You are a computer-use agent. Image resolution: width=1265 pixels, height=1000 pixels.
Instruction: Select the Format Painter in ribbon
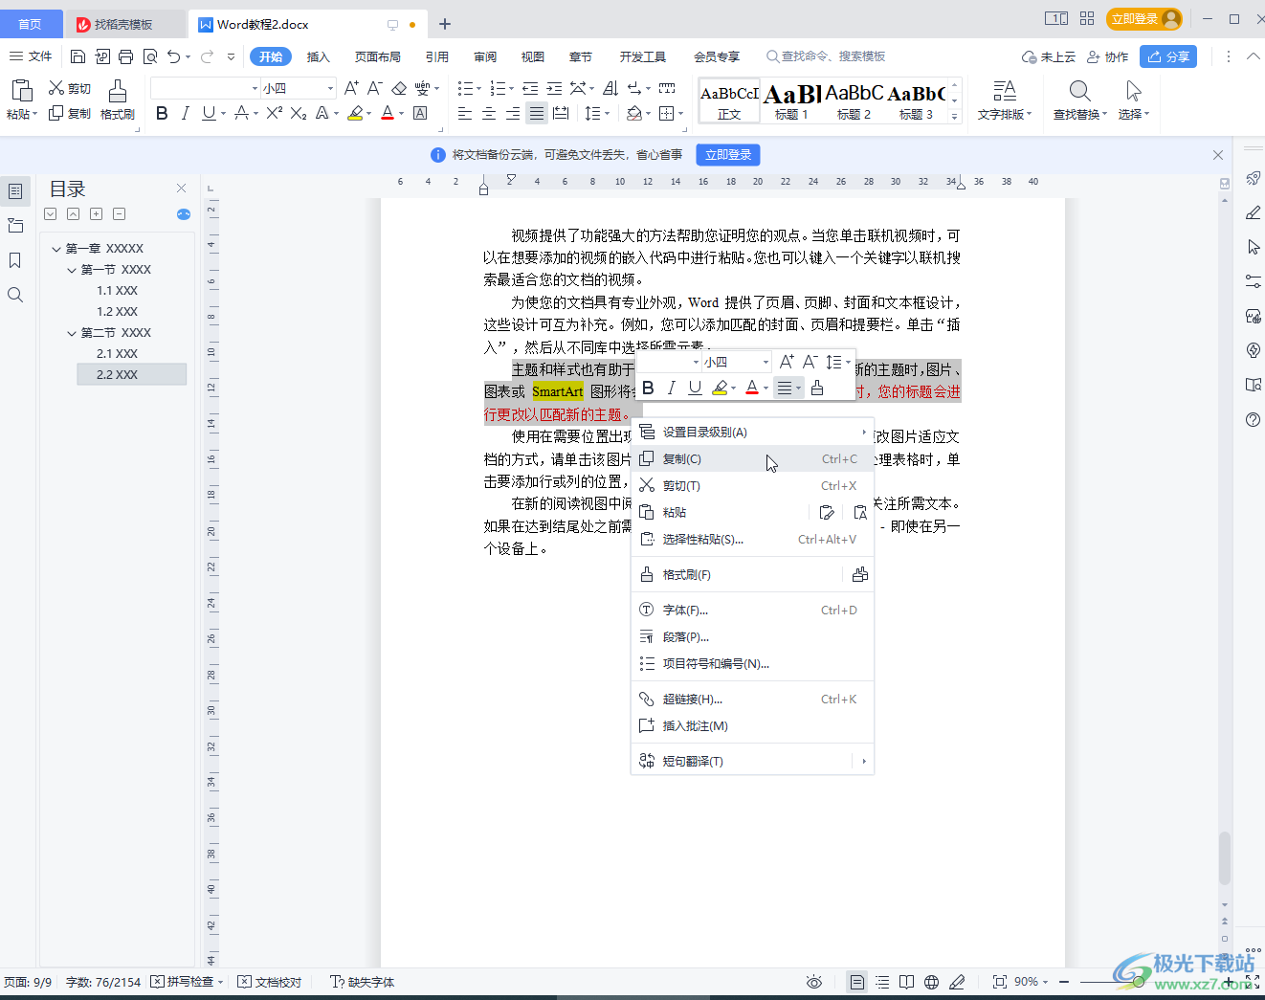(118, 100)
